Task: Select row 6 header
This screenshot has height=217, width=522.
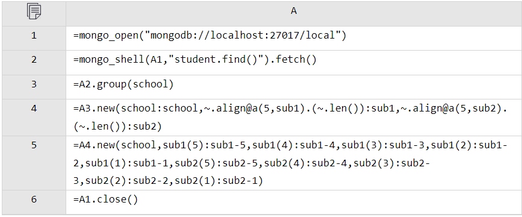Action: tap(34, 202)
